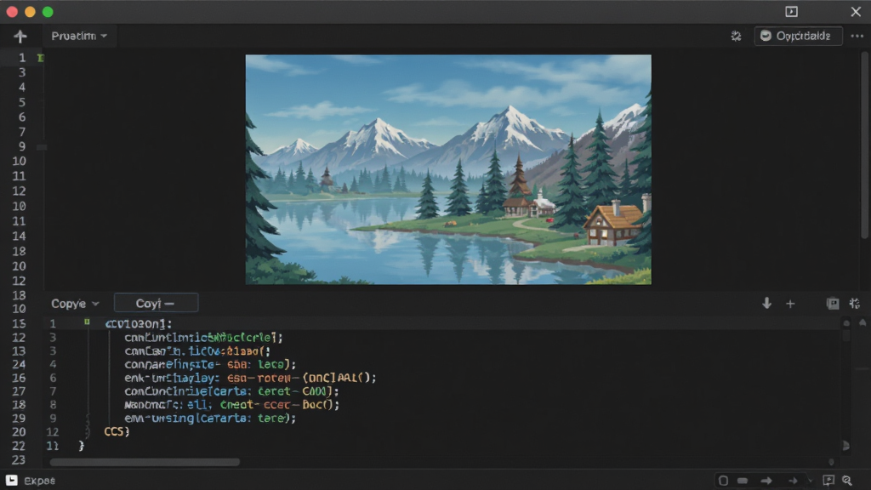
Task: Click the copy snippet icon in code panel header
Action: pyautogui.click(x=833, y=304)
